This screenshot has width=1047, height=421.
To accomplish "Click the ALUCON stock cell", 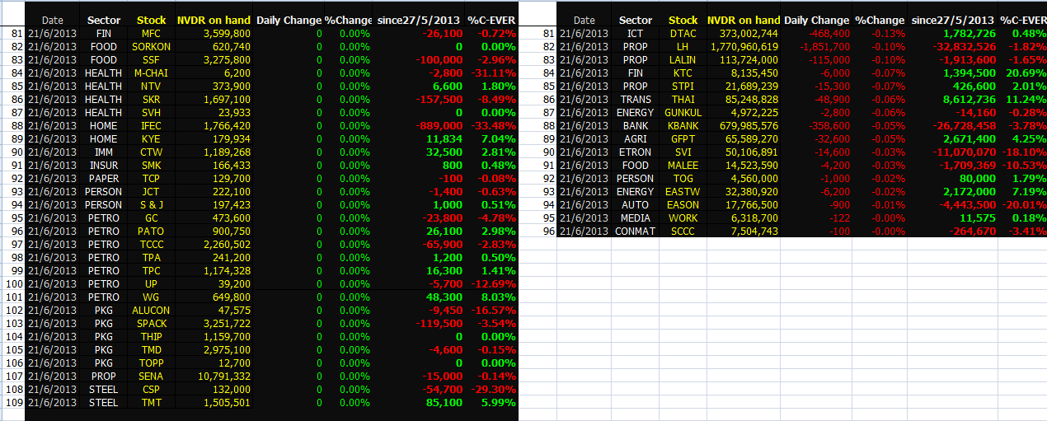I will [151, 311].
